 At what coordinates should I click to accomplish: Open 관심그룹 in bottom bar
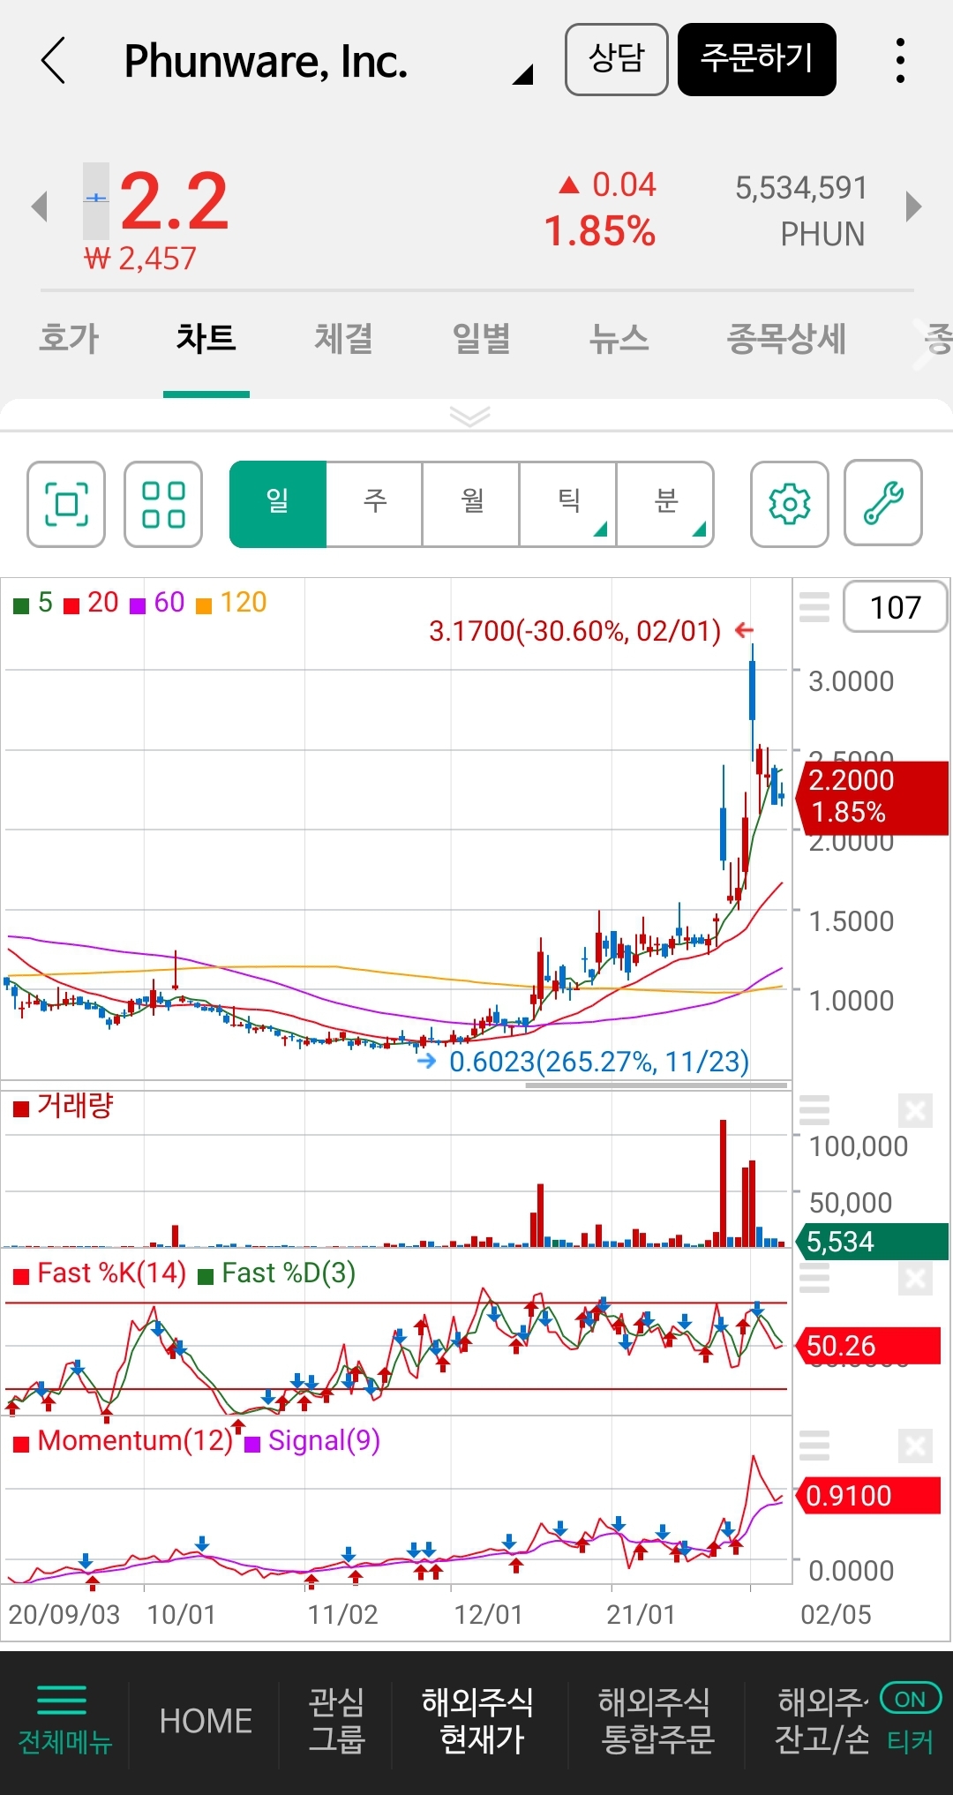tap(336, 1720)
